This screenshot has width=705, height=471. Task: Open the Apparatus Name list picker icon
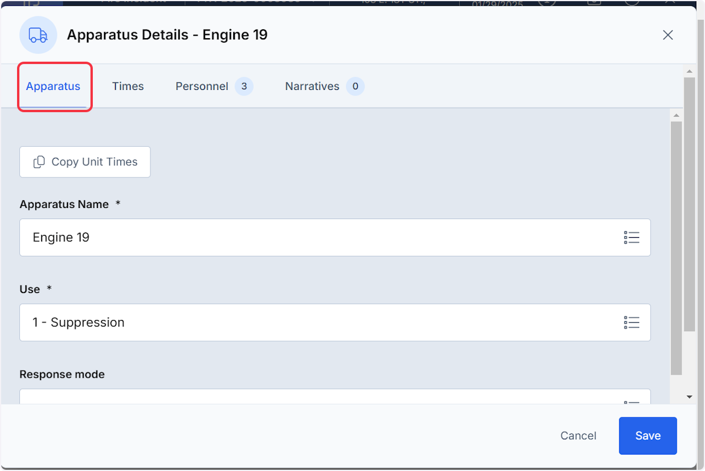[632, 237]
